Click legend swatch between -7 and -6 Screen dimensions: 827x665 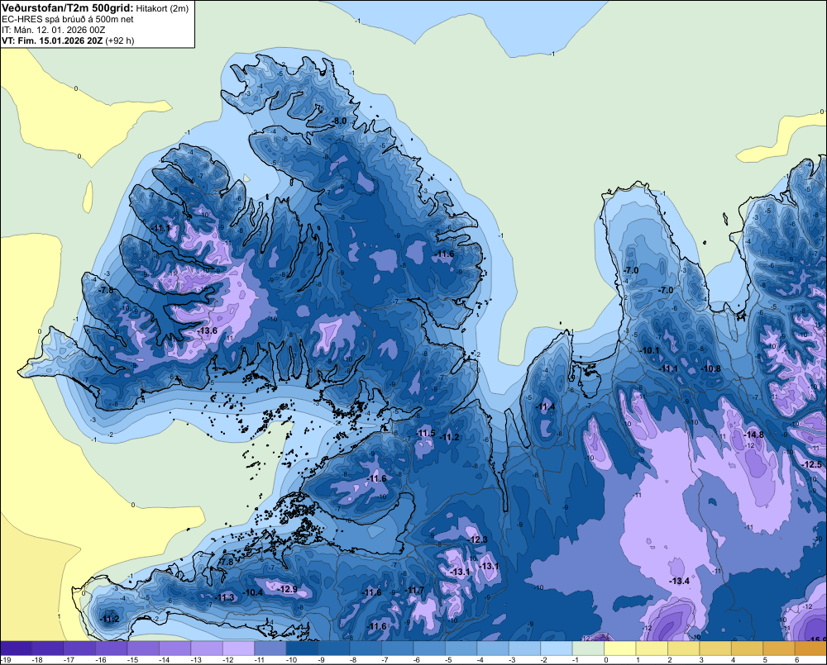pos(397,648)
